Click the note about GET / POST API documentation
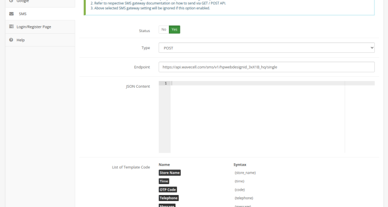Image resolution: width=388 pixels, height=207 pixels. coord(158,3)
